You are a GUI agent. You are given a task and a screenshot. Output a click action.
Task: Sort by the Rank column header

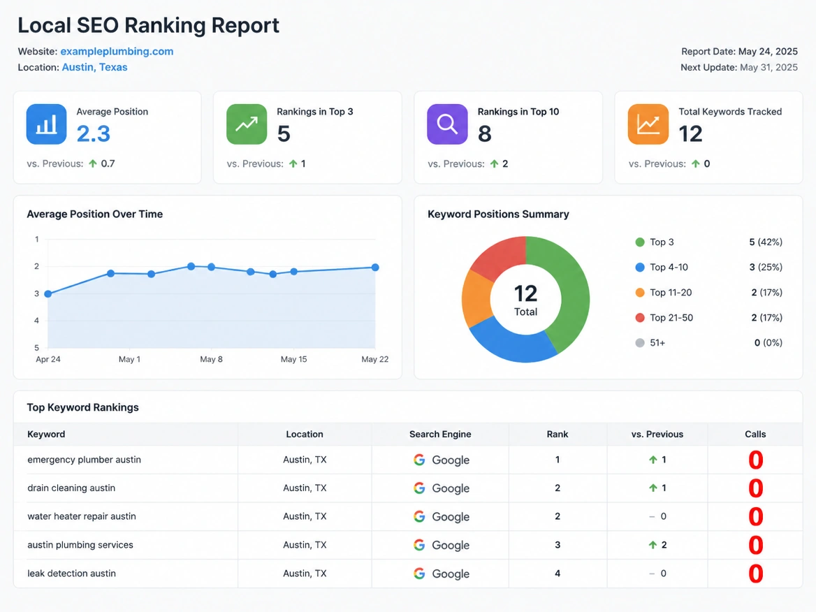[558, 434]
